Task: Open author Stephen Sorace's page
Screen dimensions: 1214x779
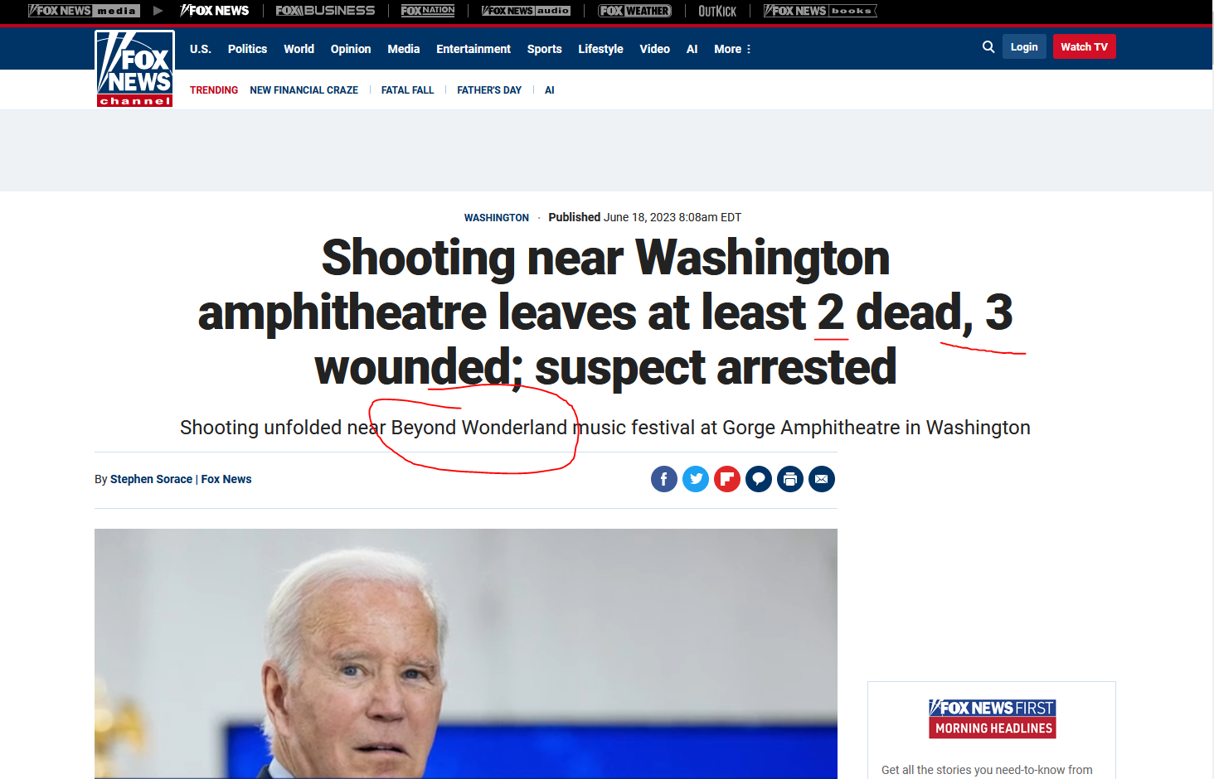Action: [151, 479]
